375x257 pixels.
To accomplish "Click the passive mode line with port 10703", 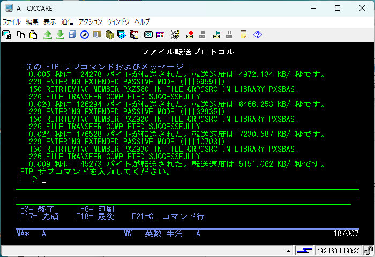I will [129, 142].
